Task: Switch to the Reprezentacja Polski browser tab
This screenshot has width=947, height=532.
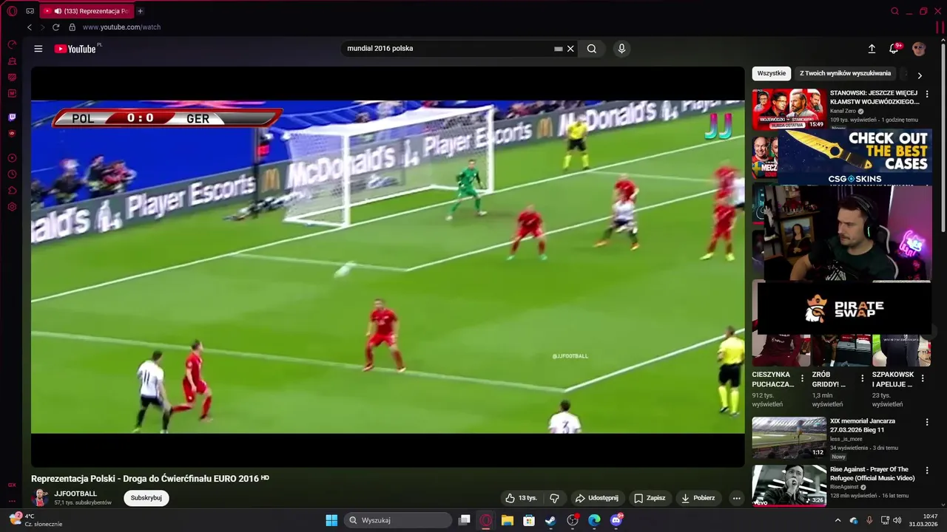Action: tap(86, 11)
